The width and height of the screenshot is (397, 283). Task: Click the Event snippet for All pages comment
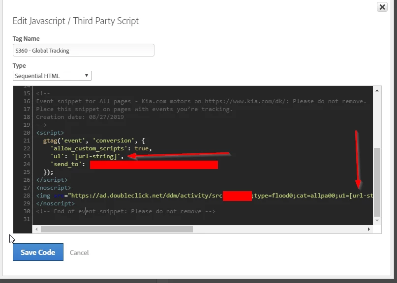pyautogui.click(x=201, y=101)
